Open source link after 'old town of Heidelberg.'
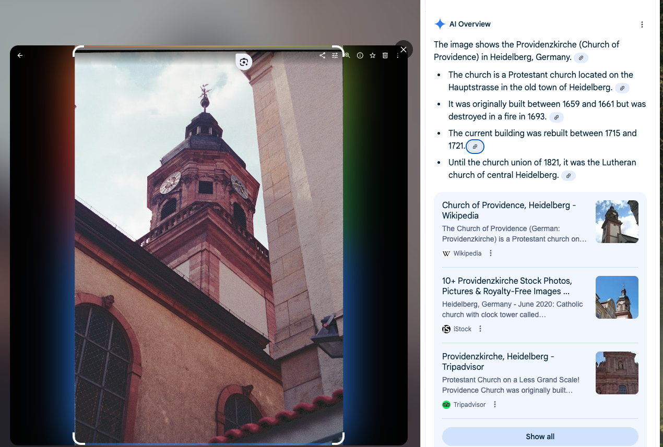The image size is (663, 447). coord(622,88)
